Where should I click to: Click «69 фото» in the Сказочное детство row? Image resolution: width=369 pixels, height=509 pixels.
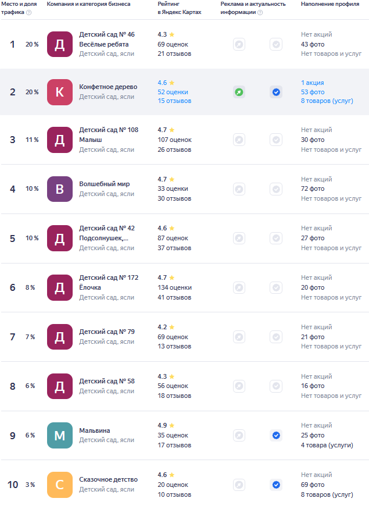click(x=313, y=485)
